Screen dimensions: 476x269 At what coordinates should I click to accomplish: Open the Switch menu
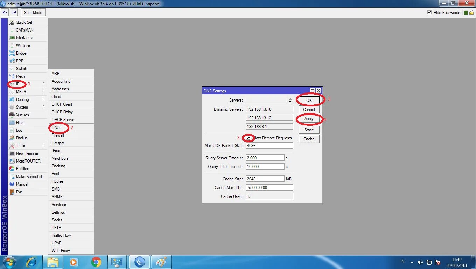click(x=28, y=68)
